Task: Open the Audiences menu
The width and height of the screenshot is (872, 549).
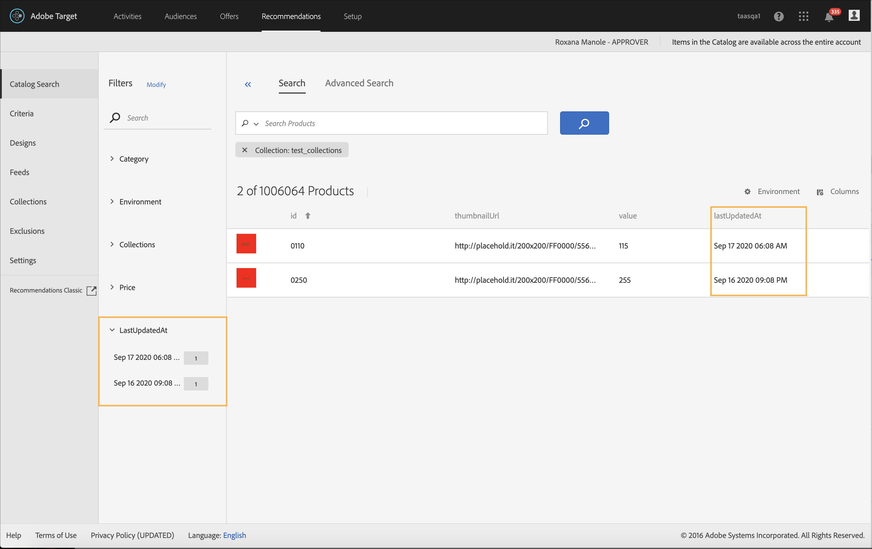Action: coord(180,16)
